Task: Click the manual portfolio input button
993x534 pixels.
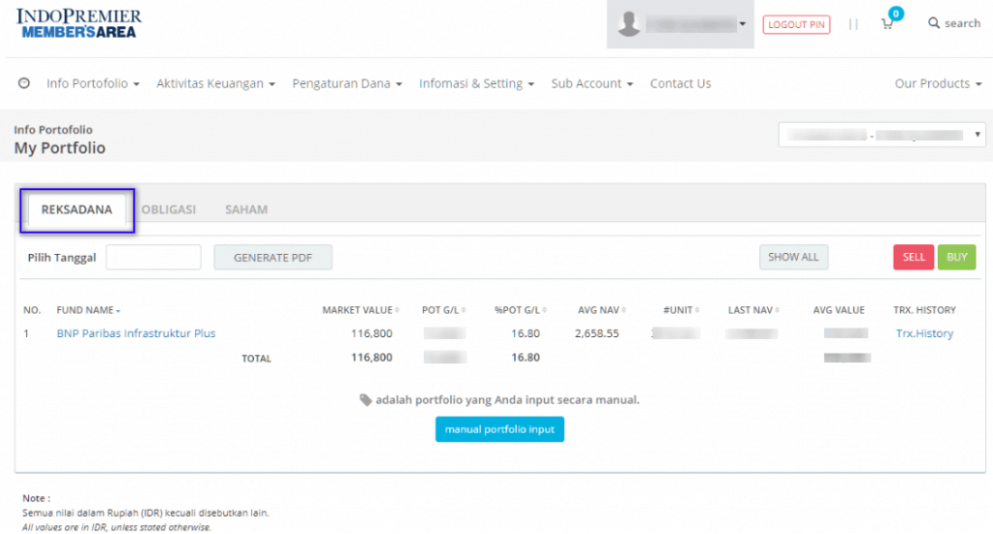Action: click(x=499, y=429)
